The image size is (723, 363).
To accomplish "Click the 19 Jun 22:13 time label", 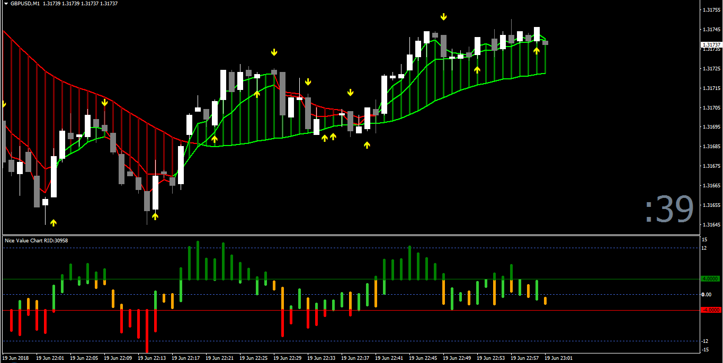I will click(151, 358).
